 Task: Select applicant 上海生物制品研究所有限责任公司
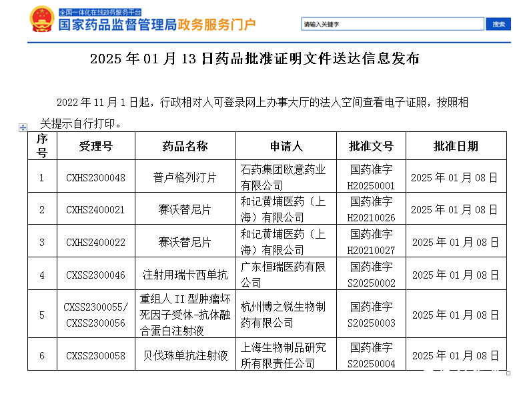coord(283,355)
